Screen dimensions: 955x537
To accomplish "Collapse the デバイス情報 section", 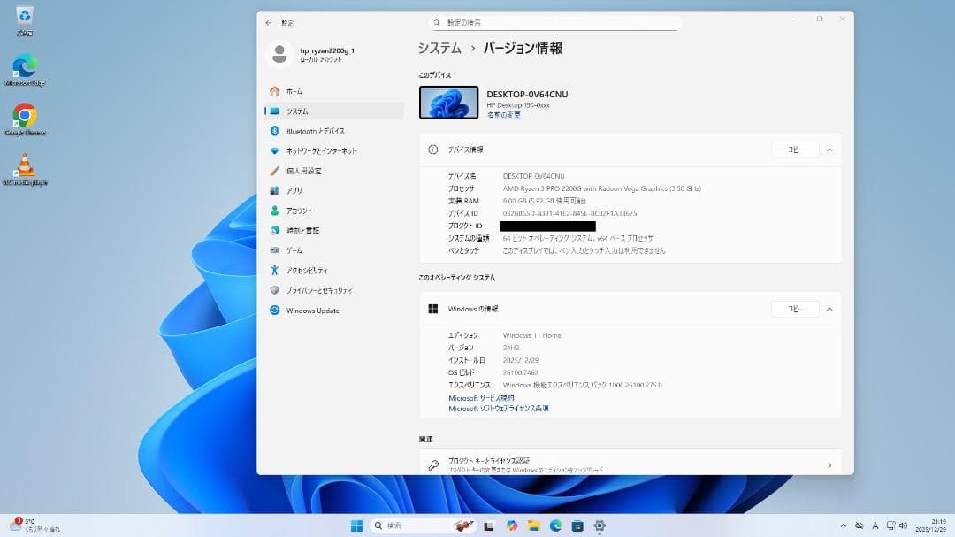I will click(829, 150).
